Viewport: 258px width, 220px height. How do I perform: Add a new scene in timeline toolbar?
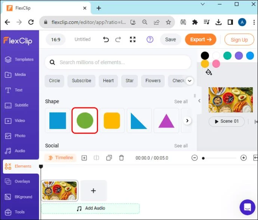click(84, 158)
